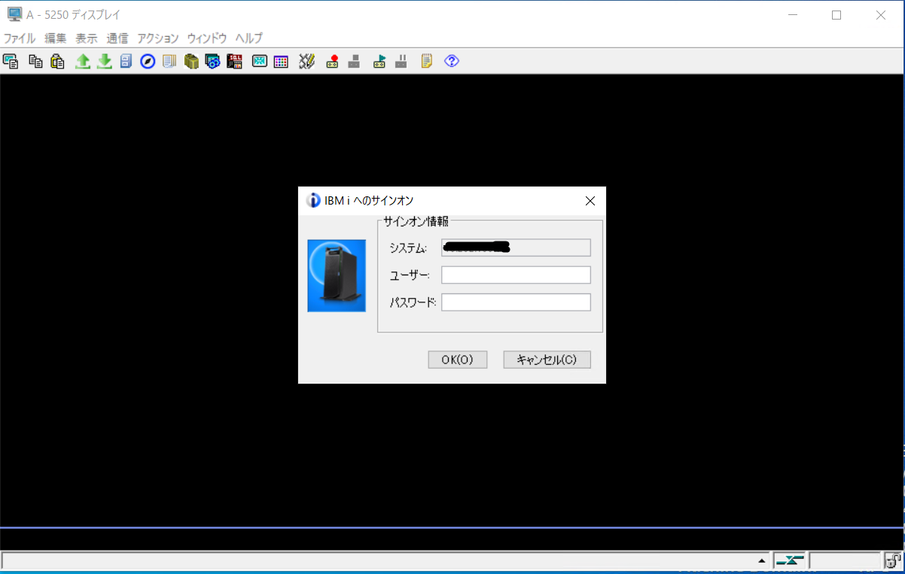The image size is (905, 574).
Task: Click the keyboard remap teal icon
Action: pos(260,61)
